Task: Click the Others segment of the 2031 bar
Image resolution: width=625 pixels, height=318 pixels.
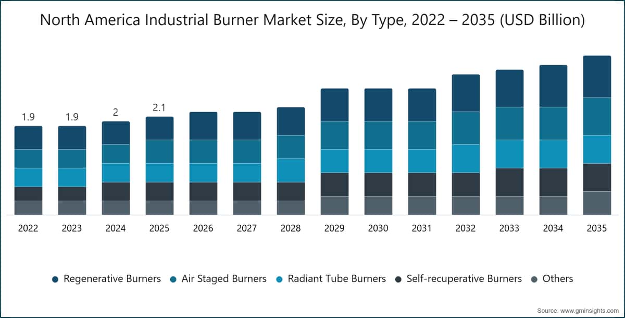Action: [422, 206]
